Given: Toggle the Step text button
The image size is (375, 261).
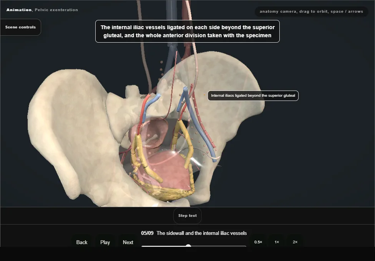Looking at the screenshot, I should pos(187,216).
